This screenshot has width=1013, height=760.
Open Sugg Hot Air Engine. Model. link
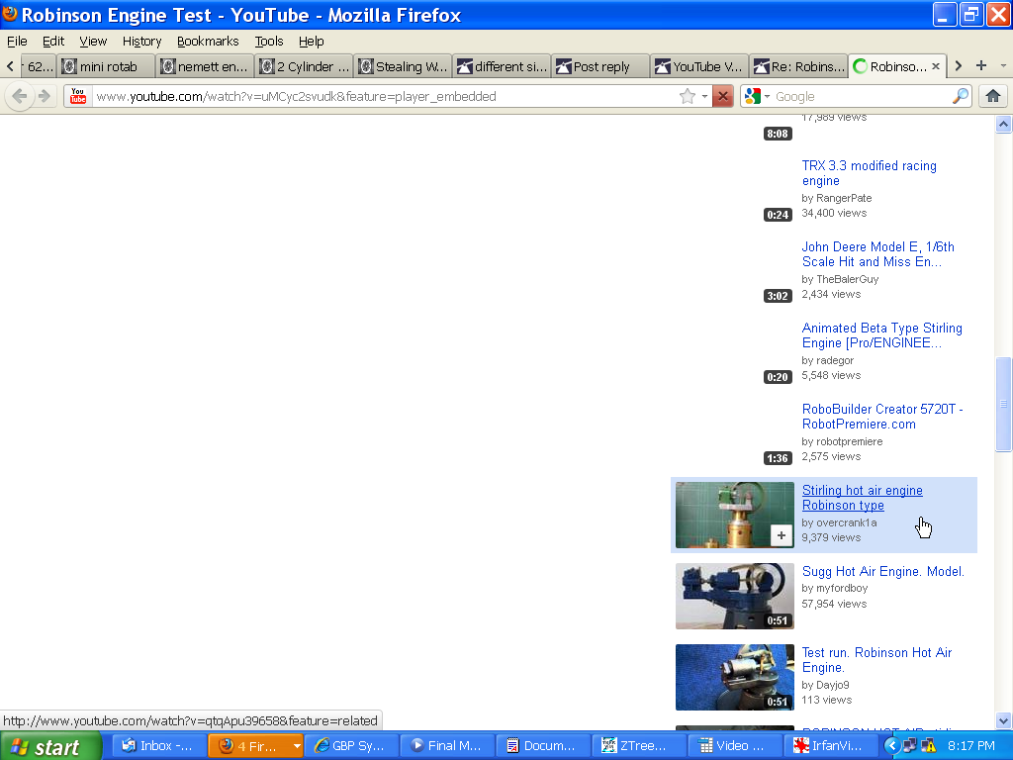click(x=882, y=571)
